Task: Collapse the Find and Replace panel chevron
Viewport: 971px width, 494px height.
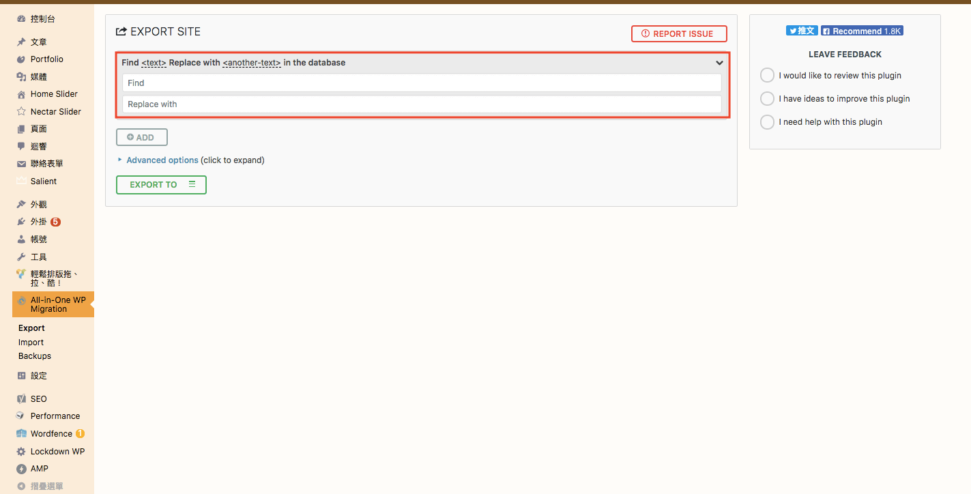Action: (x=719, y=63)
